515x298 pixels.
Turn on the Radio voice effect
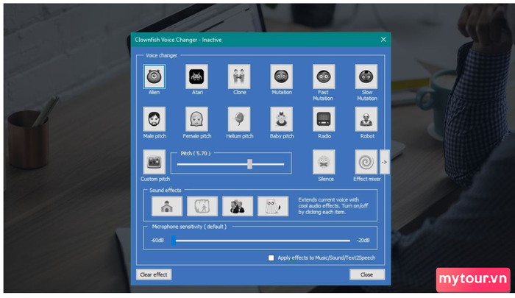click(324, 119)
